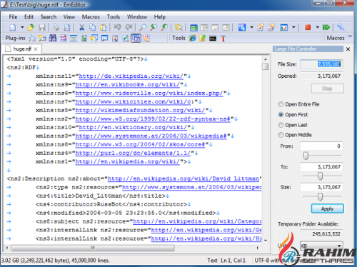Click the hand plug-in icon
The width and height of the screenshot is (357, 267).
coord(146,38)
